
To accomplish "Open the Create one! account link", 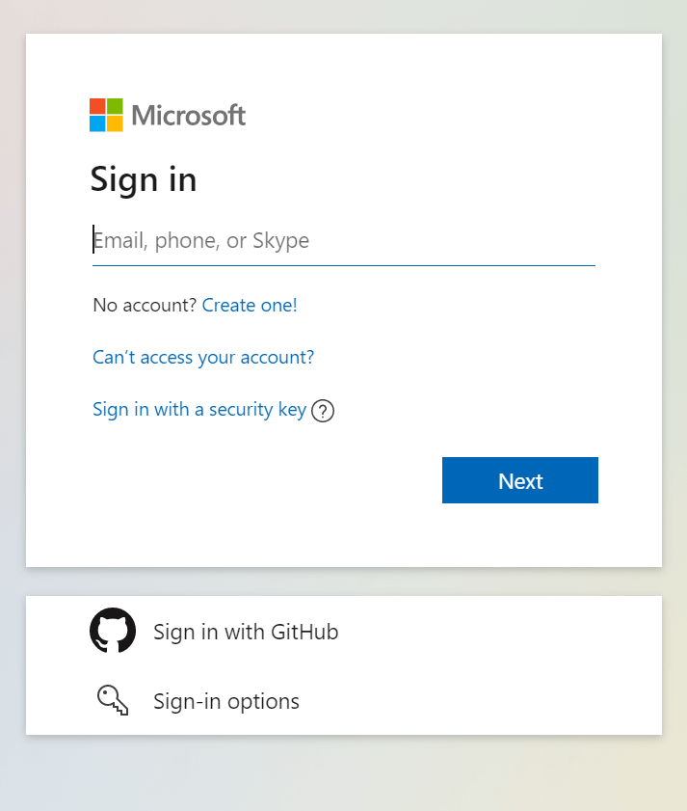I will tap(250, 305).
